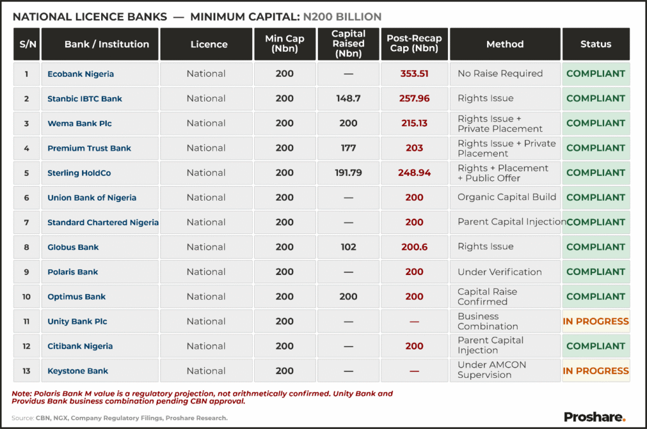Click the Wema Bank Plc entry
The height and width of the screenshot is (429, 647).
[x=80, y=124]
